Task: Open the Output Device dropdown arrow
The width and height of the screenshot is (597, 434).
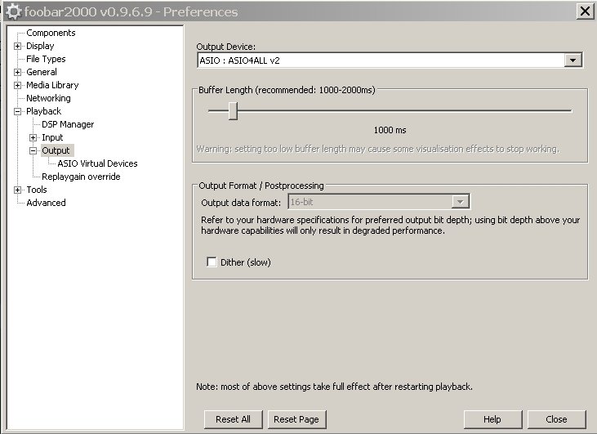Action: [573, 60]
